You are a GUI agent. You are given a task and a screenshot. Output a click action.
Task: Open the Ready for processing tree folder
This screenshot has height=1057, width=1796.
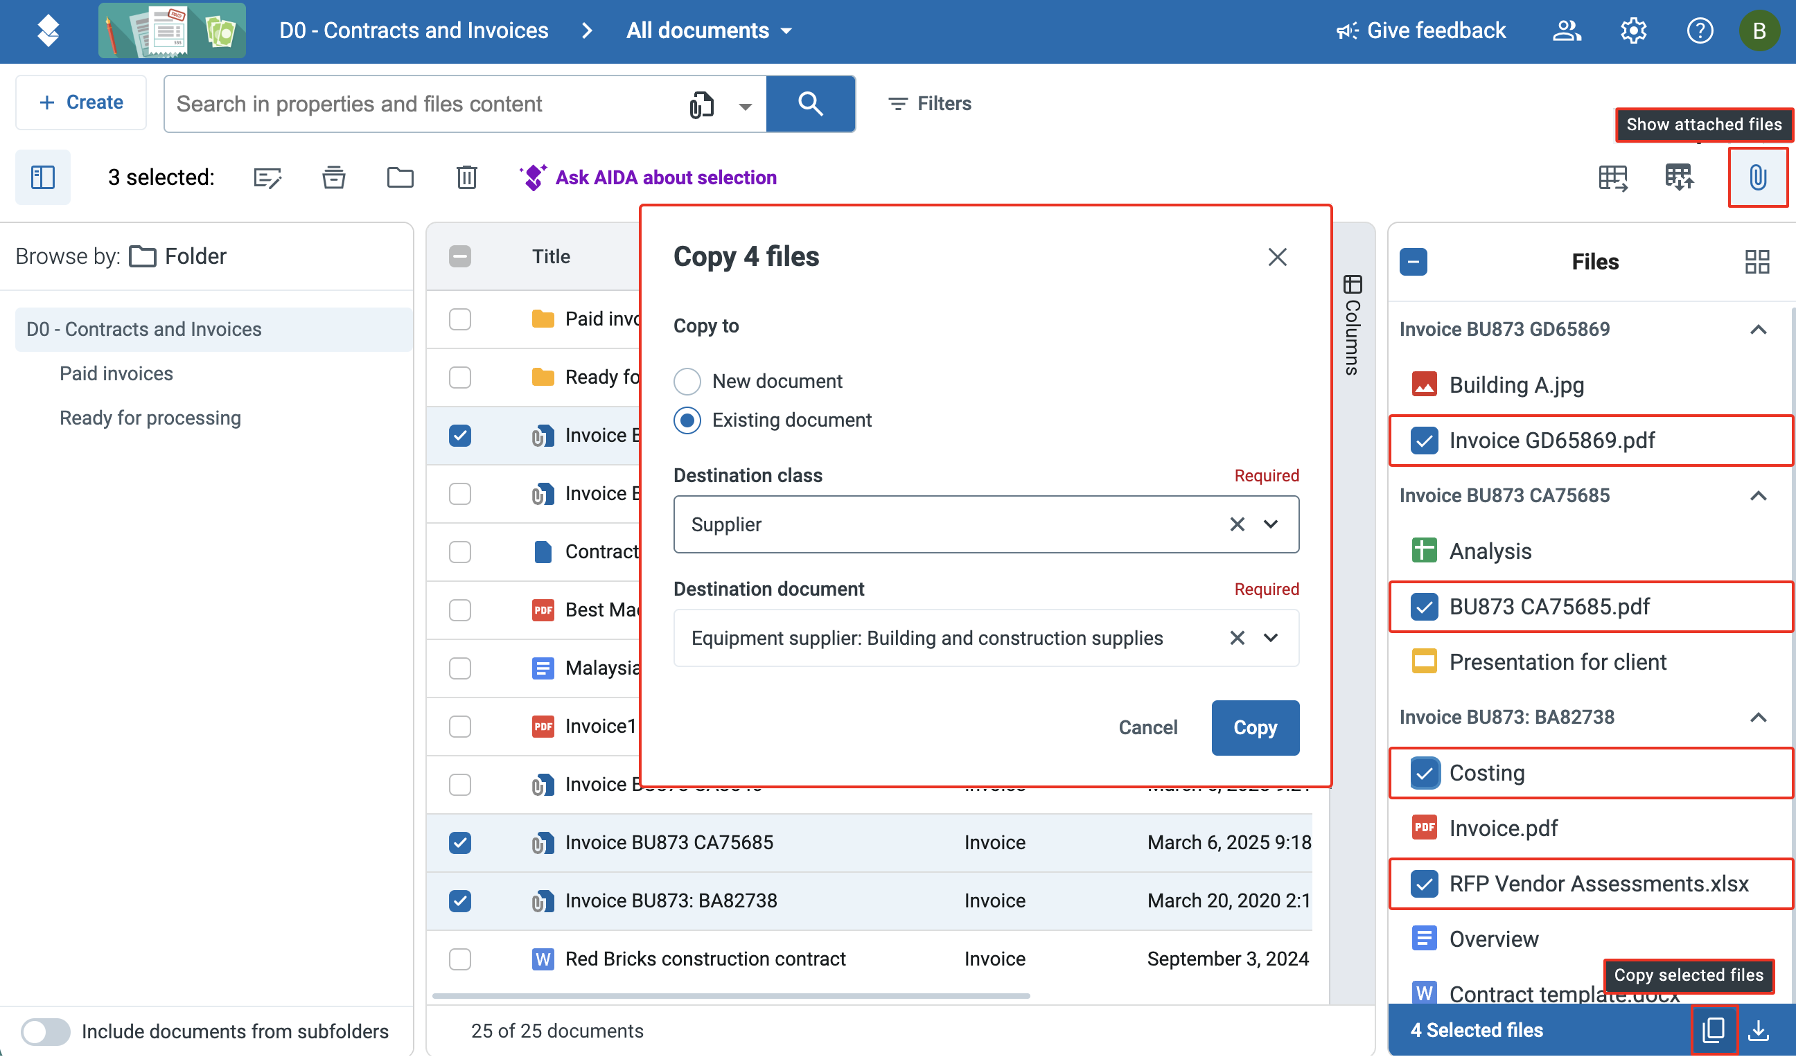pos(150,418)
